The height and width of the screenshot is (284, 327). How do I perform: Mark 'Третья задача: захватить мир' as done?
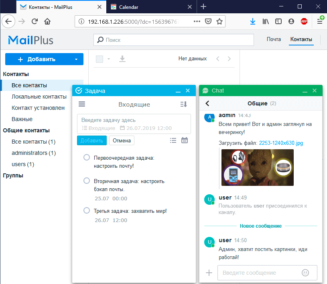(x=86, y=210)
